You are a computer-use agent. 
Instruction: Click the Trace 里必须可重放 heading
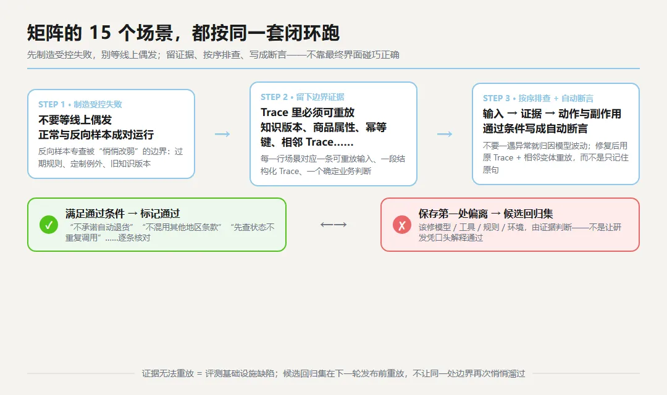308,112
